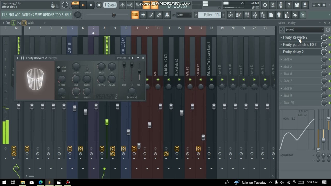
Task: Open Fruity delay 2 plugin
Action: 293,52
